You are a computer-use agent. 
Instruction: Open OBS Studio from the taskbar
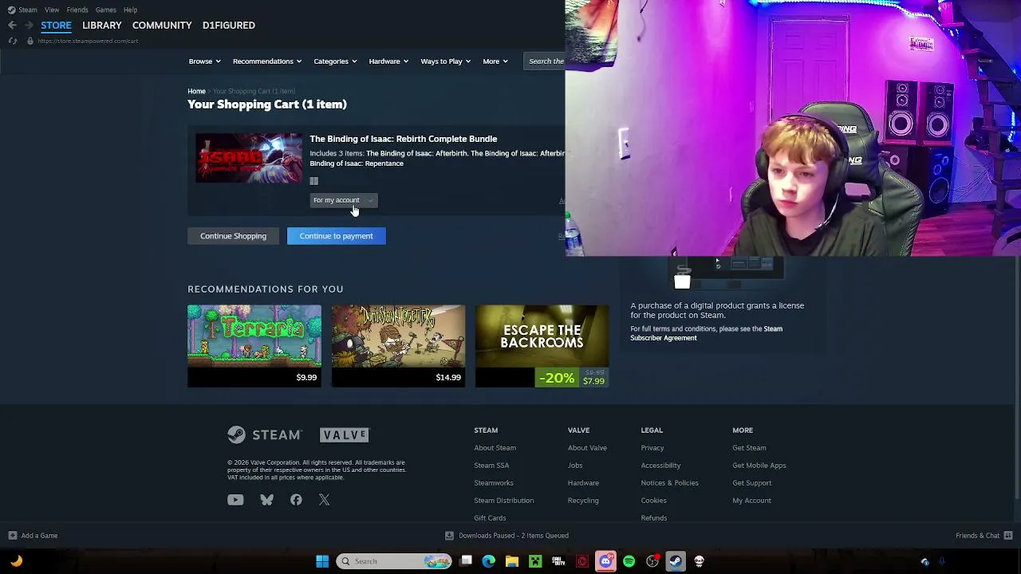[x=652, y=561]
